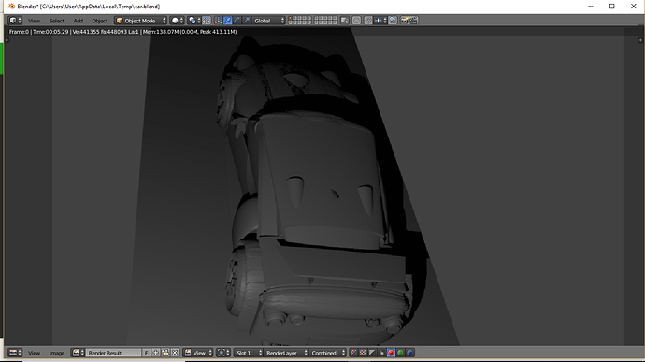
Task: Create a new image with plus icon
Action: (x=155, y=353)
